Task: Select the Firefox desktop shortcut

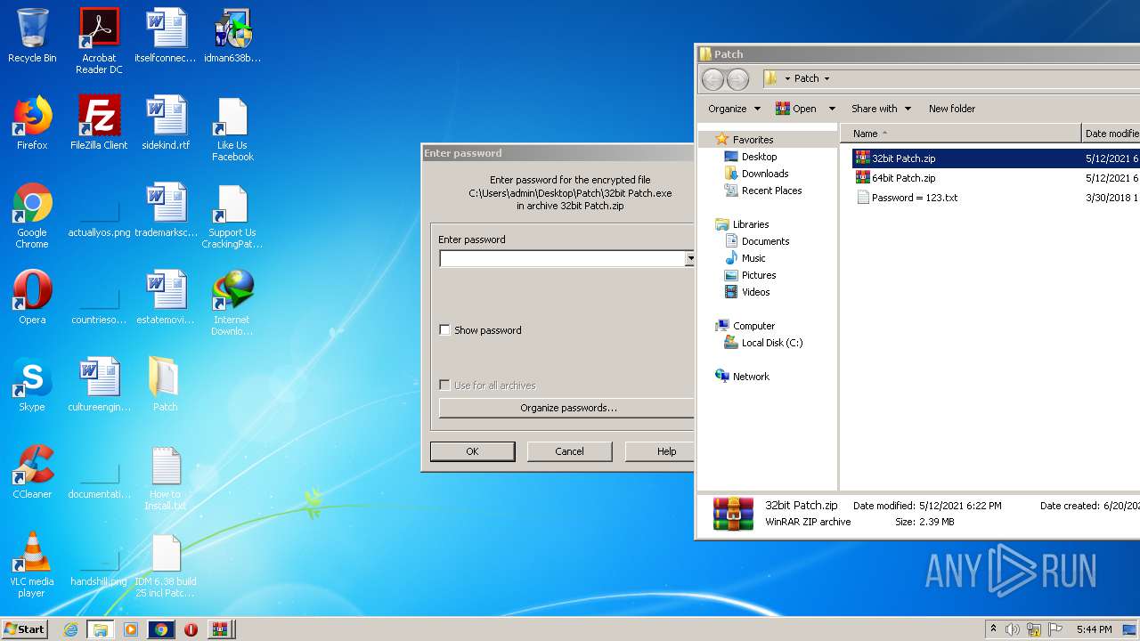Action: tap(32, 123)
